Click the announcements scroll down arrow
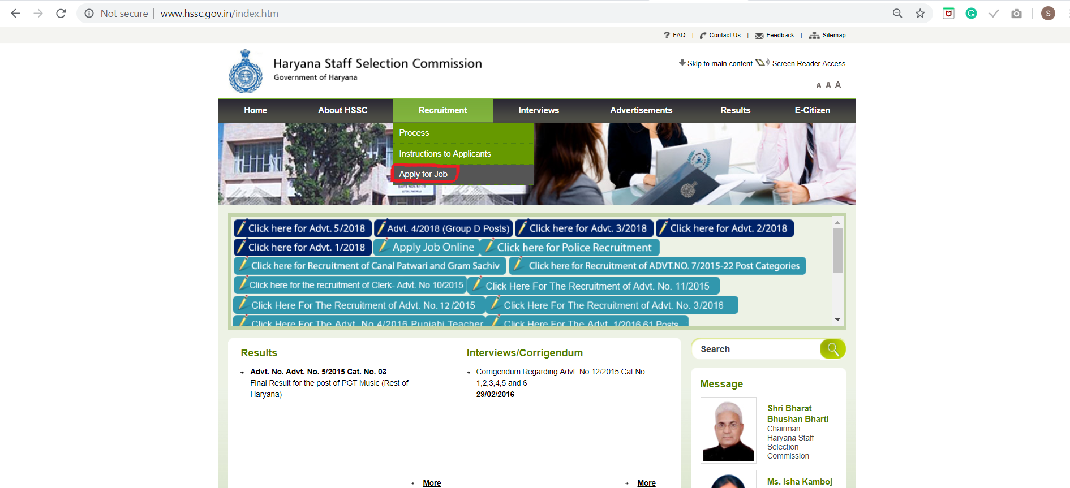This screenshot has height=488, width=1070. point(838,319)
